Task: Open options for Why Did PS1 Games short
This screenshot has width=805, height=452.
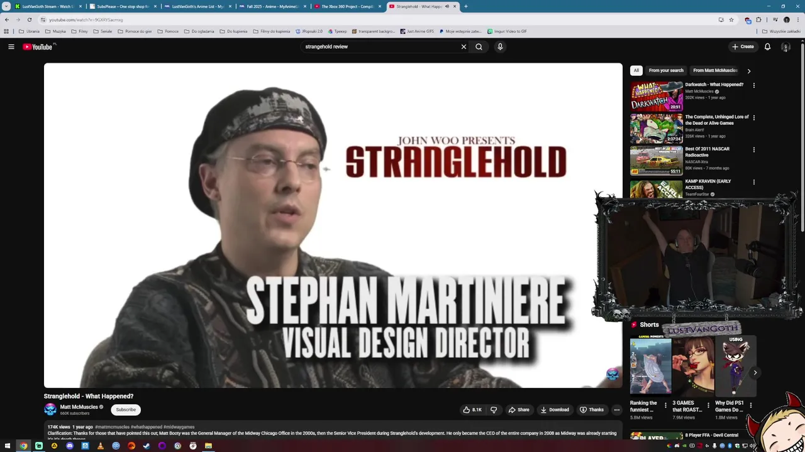Action: pyautogui.click(x=750, y=405)
